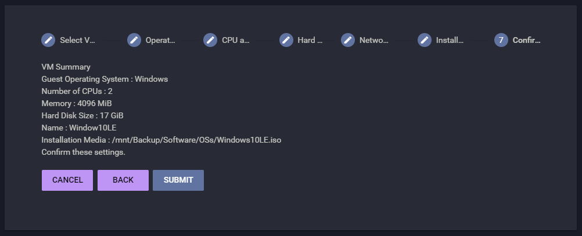Switch to the "Netwo..." step label
The height and width of the screenshot is (236, 582).
(x=373, y=40)
